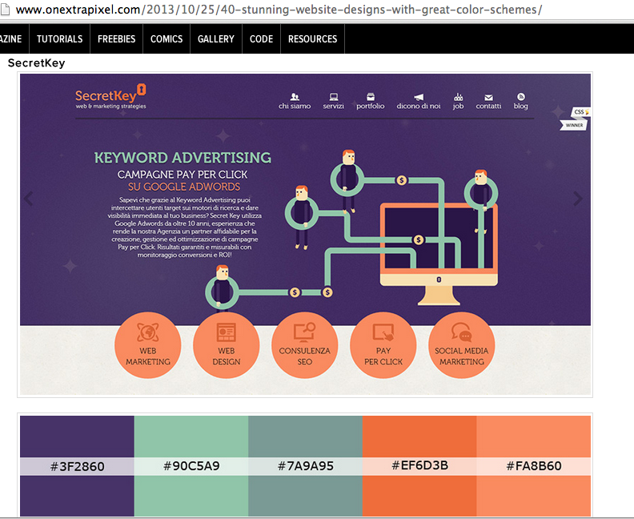Screen dimensions: 634x519
Task: Click the Web Marketing orange circle
Action: coord(148,345)
